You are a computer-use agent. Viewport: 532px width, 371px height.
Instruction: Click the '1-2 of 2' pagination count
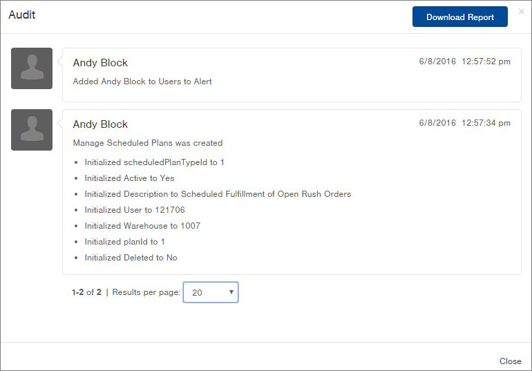[86, 292]
